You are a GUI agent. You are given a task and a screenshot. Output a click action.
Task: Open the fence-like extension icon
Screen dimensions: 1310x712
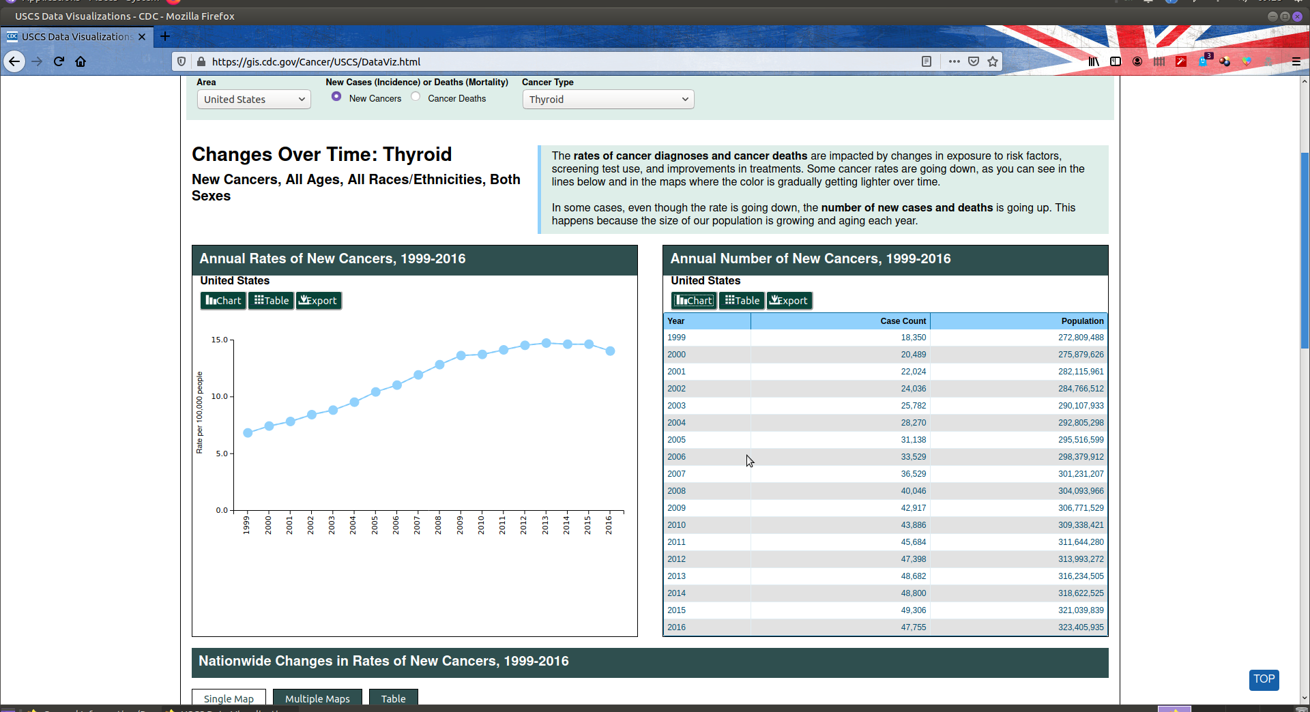1159,61
